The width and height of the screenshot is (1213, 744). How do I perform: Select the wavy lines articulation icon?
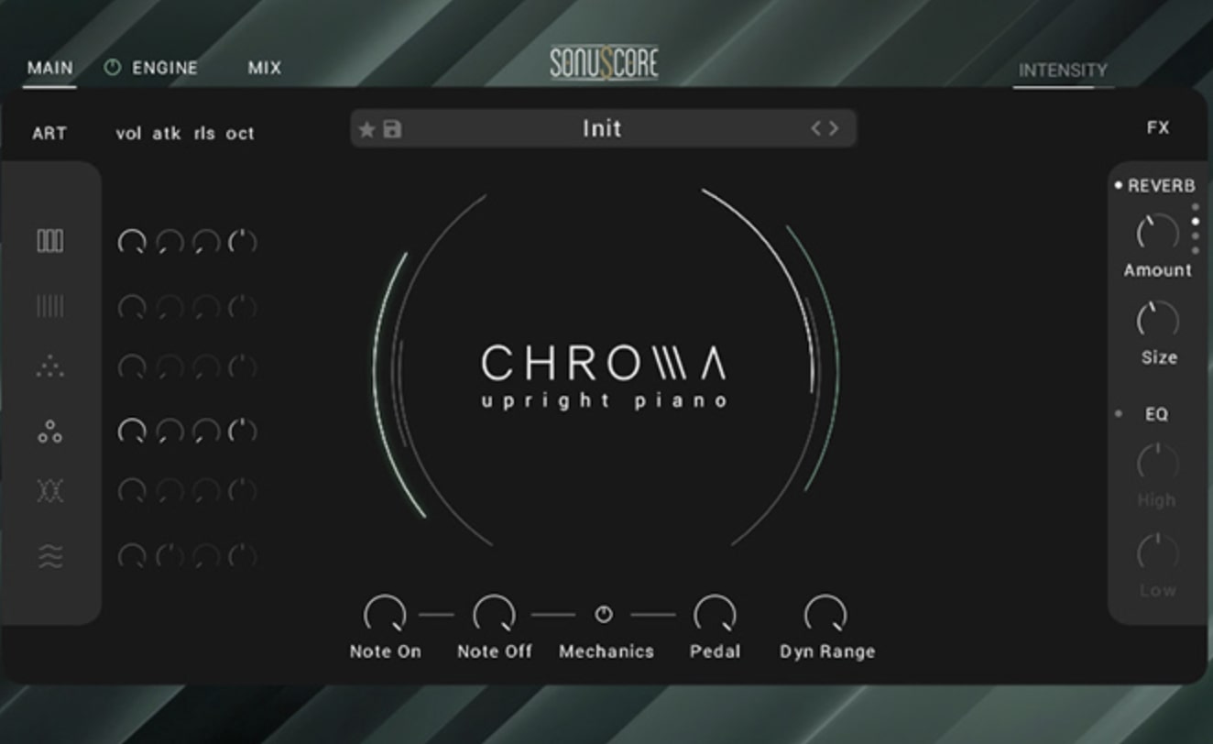[50, 555]
